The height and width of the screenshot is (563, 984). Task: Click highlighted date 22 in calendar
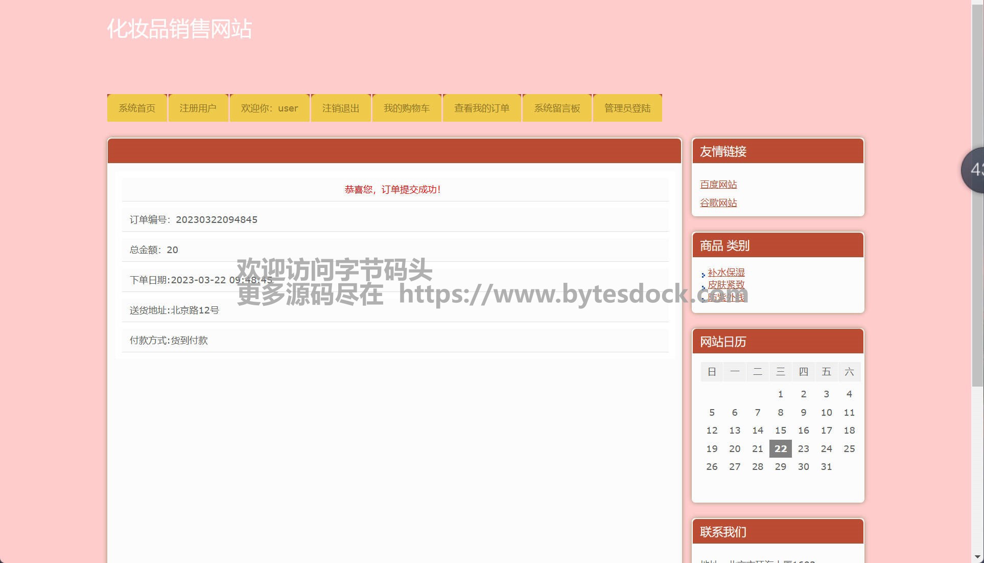click(x=780, y=449)
